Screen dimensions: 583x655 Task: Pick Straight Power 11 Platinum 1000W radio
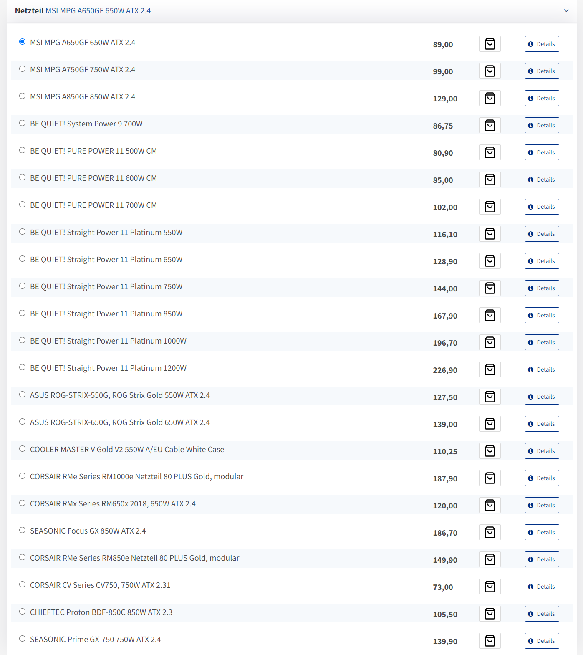click(23, 340)
